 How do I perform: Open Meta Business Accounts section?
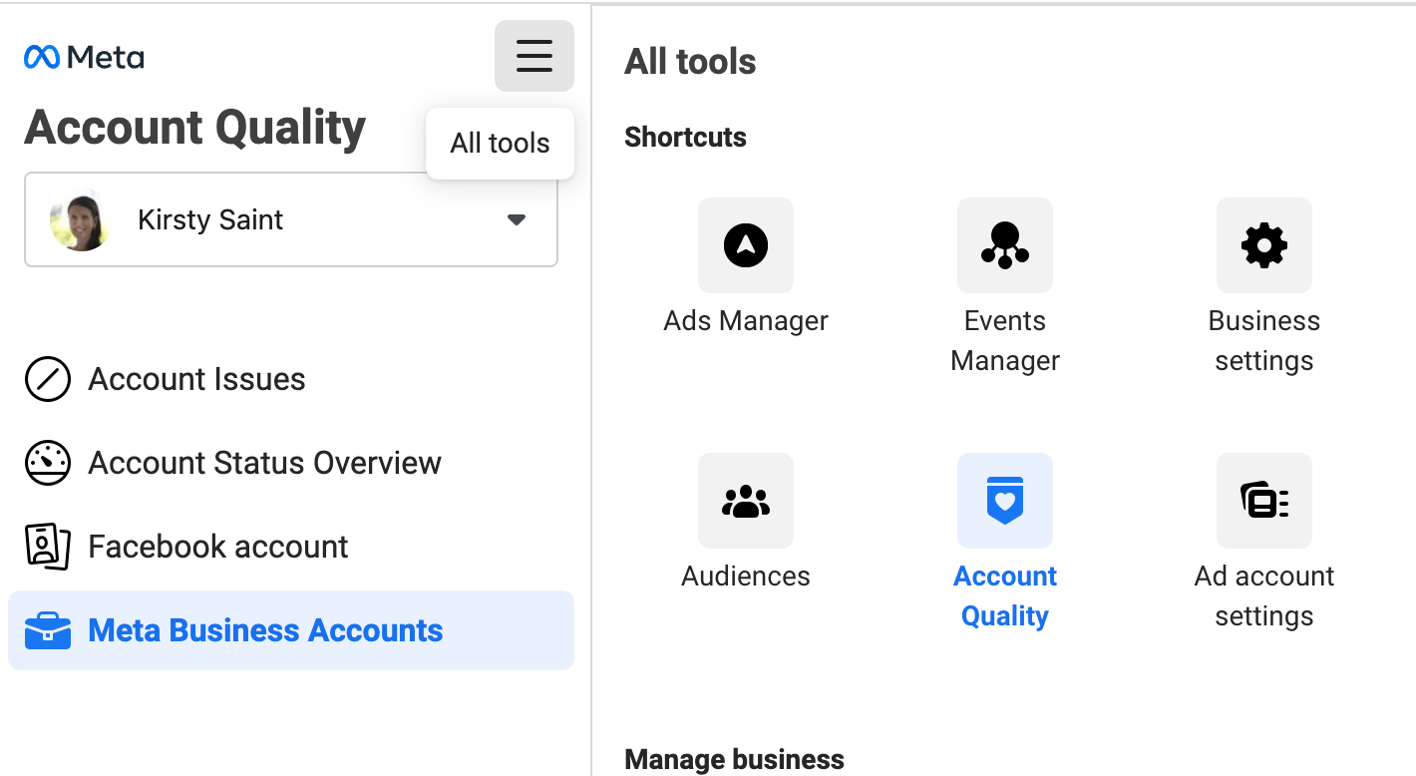point(265,630)
